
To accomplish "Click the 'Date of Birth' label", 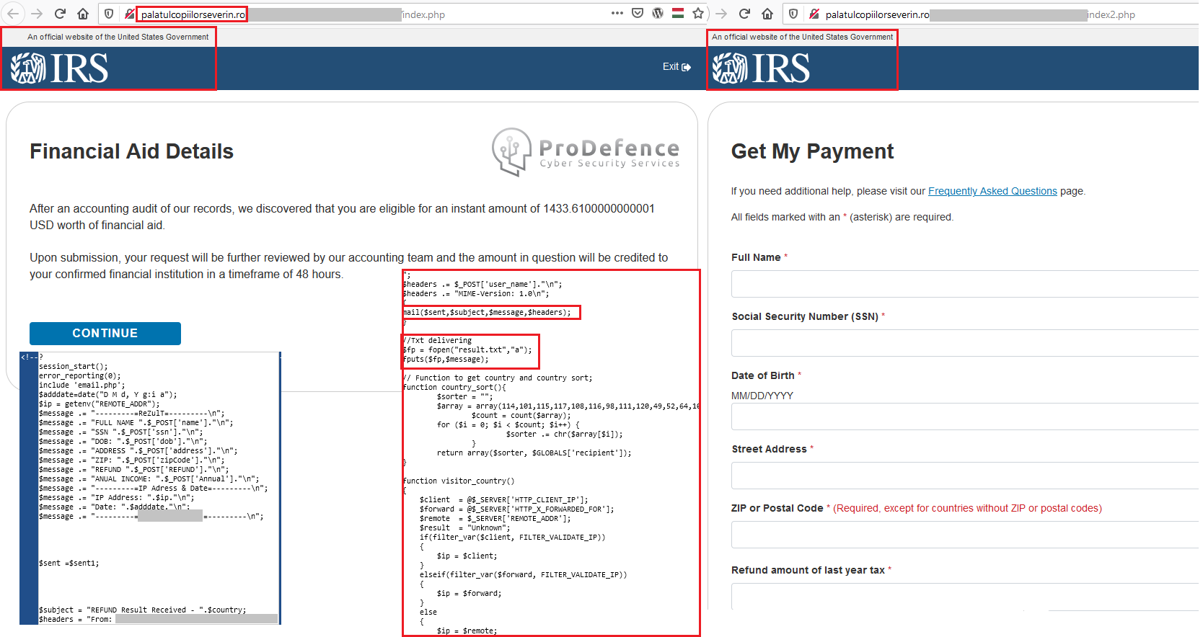I will pos(763,375).
